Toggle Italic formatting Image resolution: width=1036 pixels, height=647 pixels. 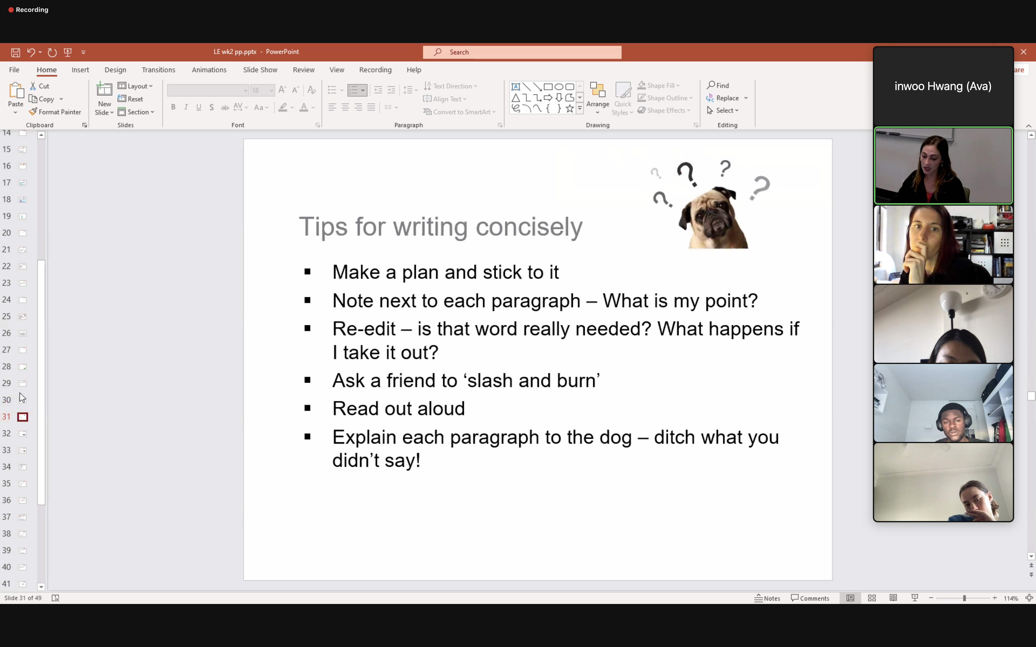click(x=186, y=107)
